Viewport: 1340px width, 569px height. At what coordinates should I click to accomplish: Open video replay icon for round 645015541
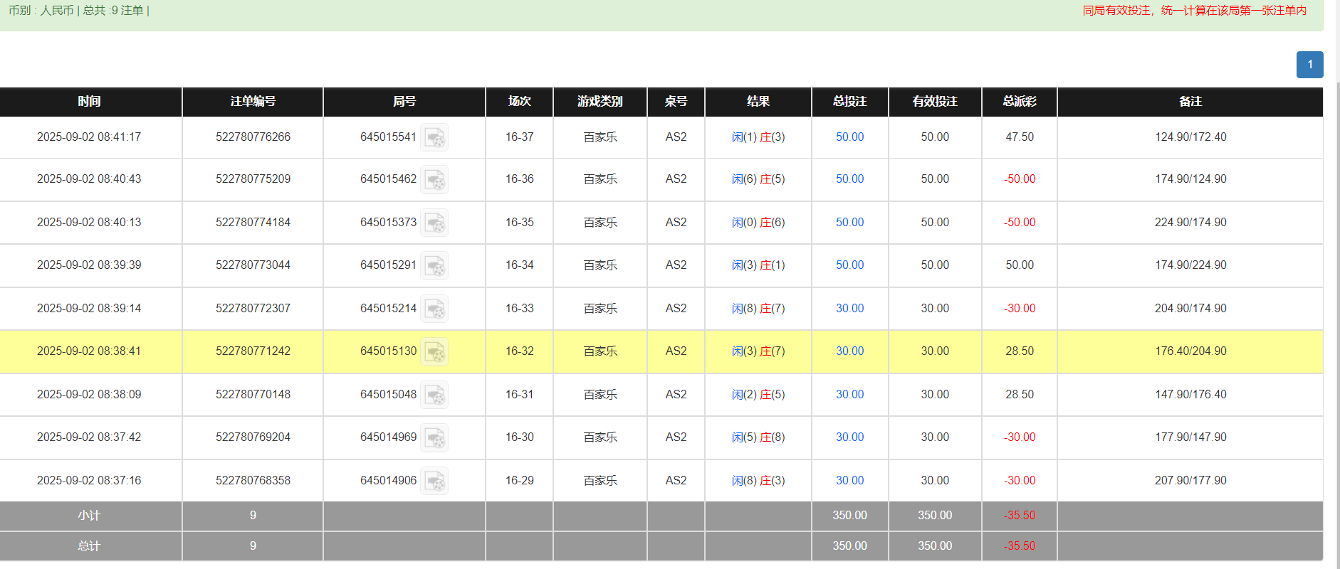click(434, 137)
